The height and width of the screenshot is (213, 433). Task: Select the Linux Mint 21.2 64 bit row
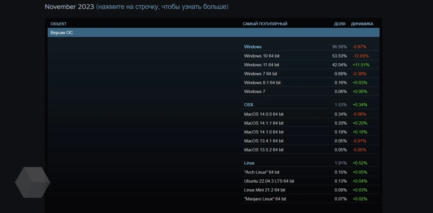click(265, 190)
